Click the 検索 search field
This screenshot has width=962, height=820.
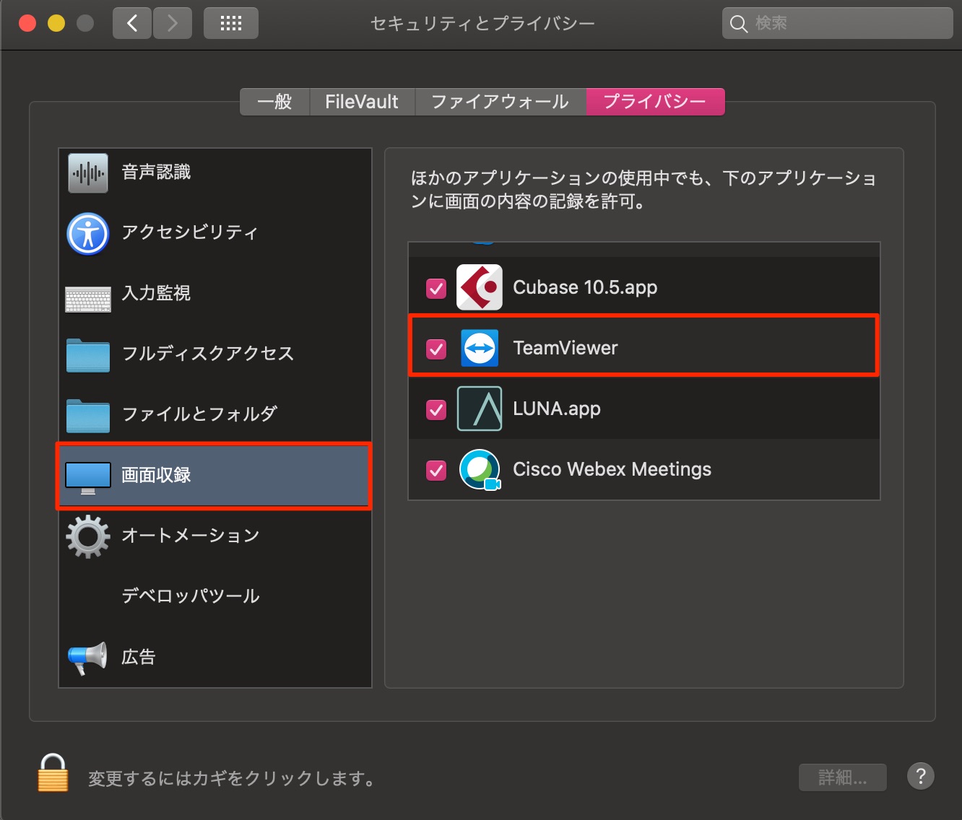coord(837,23)
